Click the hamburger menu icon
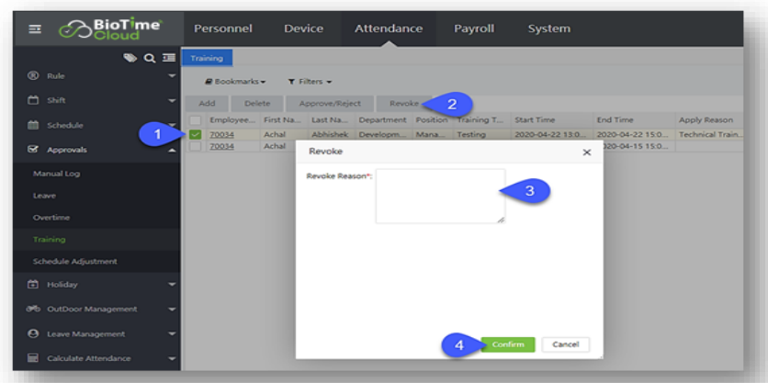Viewport: 768px width, 383px height. click(34, 29)
